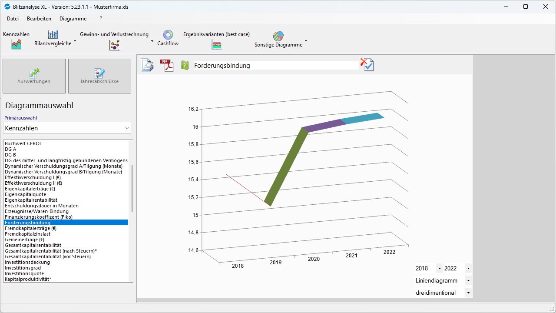Select Dynamischer Verschuldungsgrad A/Tilgung (Monate)
Viewport: 556px width, 313px height.
pyautogui.click(x=66, y=166)
